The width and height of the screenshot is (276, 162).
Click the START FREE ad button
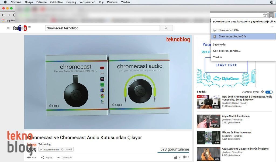tap(226, 65)
